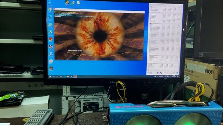Open Task View on the taskbar
The width and height of the screenshot is (223, 125).
(x=61, y=76)
